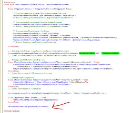Image resolution: width=135 pixels, height=113 pixels.
Task: Click Если Сотрудник.Ссылка condition line
Action: click(x=40, y=9)
